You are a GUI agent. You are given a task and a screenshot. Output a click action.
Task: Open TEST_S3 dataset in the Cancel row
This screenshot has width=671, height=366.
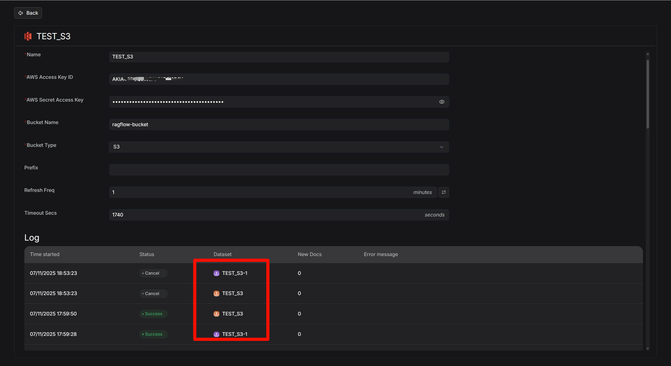[x=232, y=294]
